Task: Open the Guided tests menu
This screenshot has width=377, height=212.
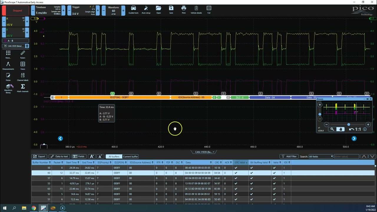Action: pos(133,9)
